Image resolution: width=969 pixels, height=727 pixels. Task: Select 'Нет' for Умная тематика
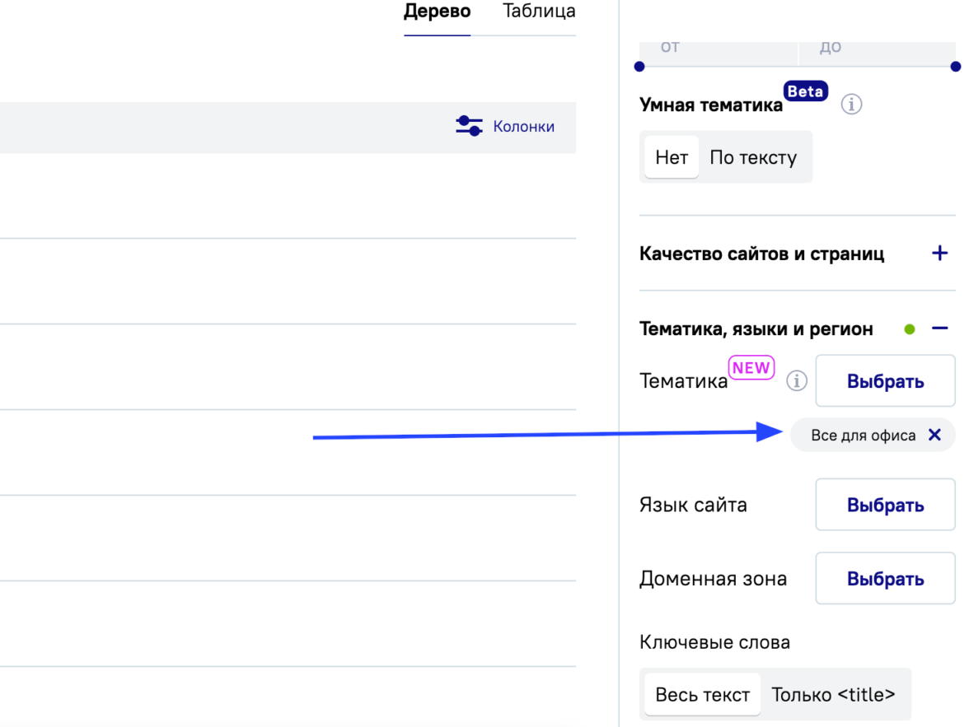pyautogui.click(x=672, y=157)
